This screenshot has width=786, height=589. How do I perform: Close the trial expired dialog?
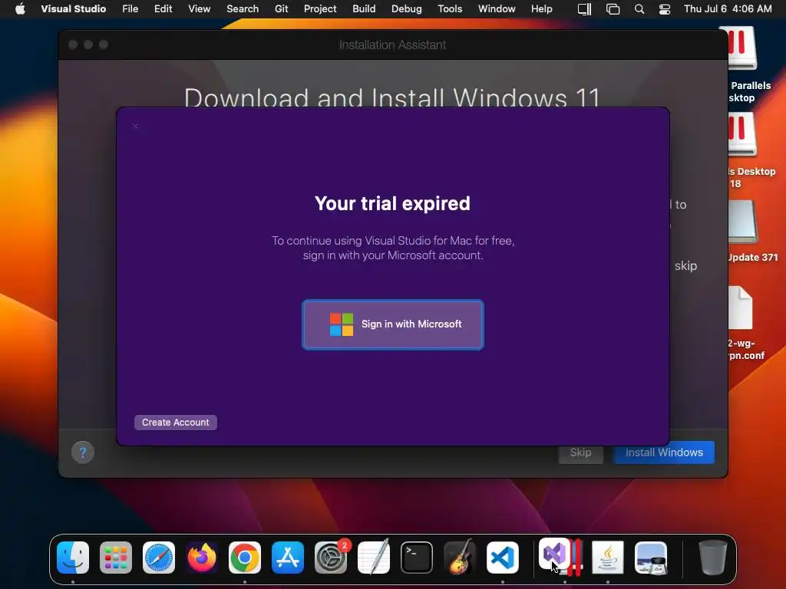click(135, 127)
